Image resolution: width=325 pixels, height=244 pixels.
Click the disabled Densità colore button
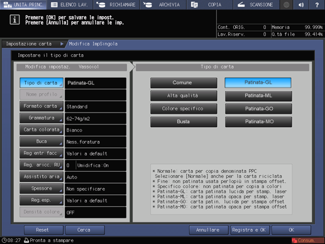pyautogui.click(x=41, y=212)
